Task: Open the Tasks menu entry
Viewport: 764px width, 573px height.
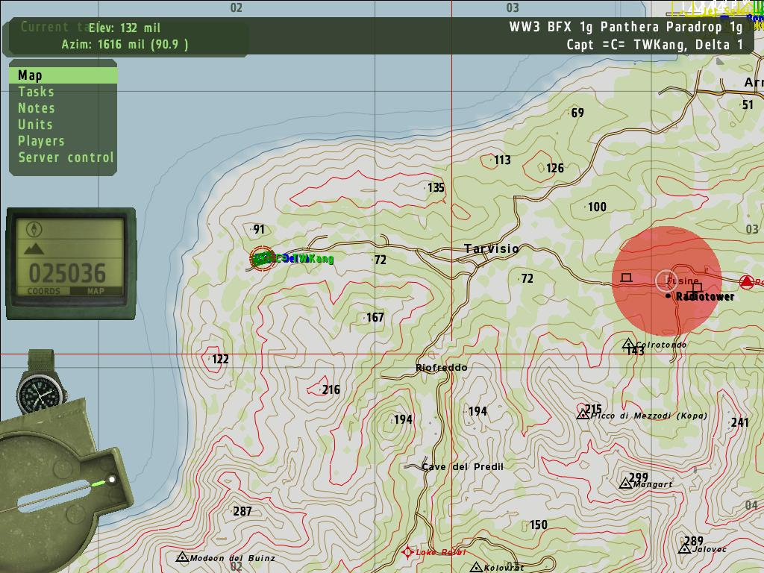Action: (x=36, y=92)
